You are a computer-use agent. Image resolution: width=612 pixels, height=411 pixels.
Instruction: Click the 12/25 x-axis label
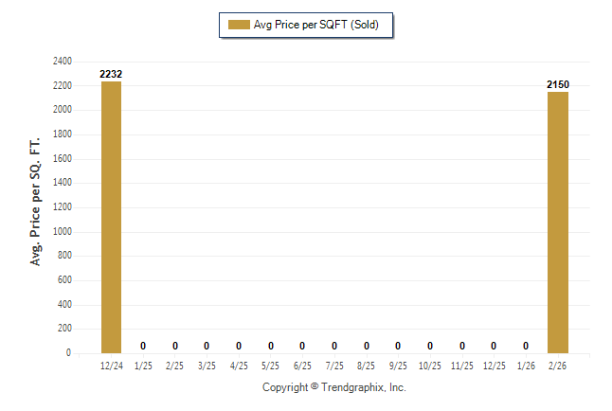tap(494, 365)
